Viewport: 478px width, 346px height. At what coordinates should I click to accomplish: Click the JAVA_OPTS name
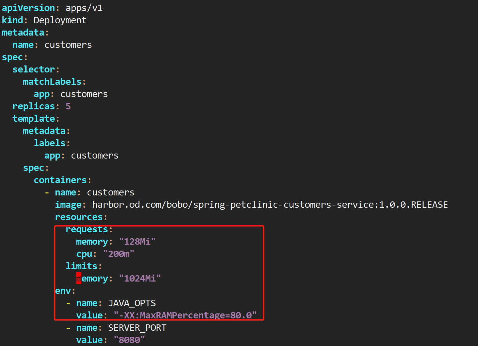132,303
